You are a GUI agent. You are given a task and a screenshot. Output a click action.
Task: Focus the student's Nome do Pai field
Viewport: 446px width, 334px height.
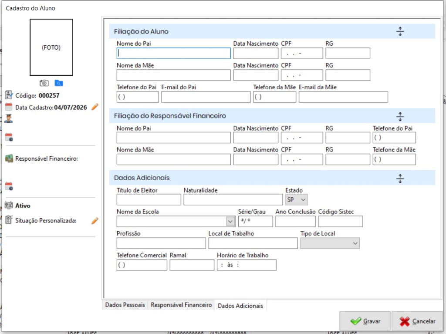coord(173,53)
